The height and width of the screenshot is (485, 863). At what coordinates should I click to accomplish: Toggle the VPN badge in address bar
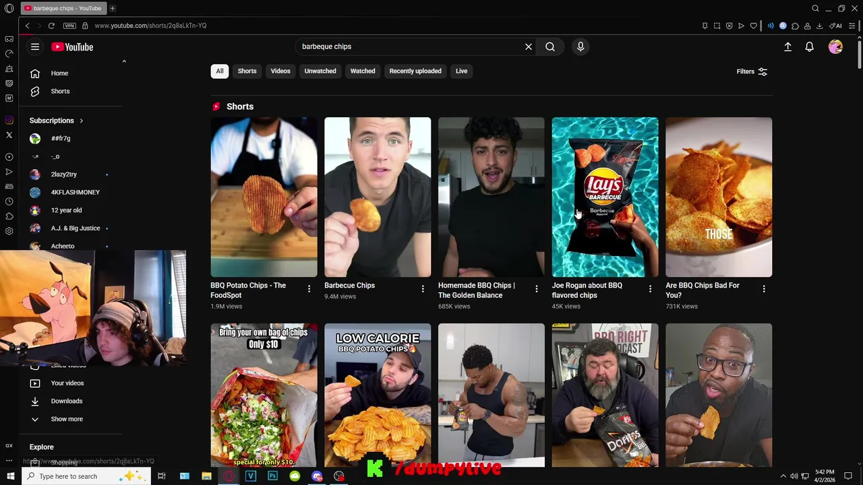[x=69, y=26]
